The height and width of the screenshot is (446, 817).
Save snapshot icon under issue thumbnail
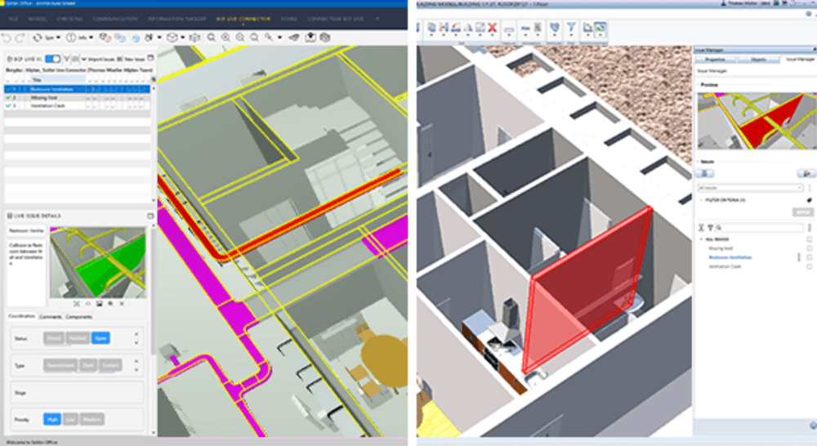tap(99, 303)
